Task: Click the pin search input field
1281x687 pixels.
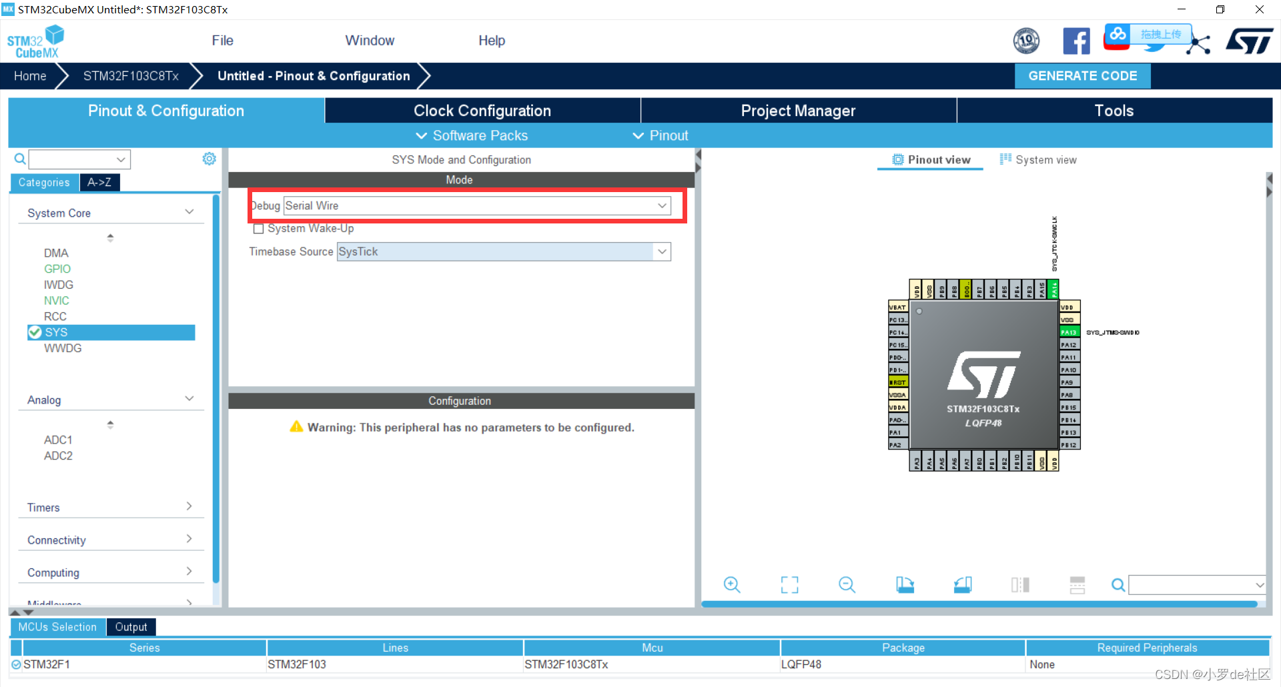Action: click(x=1191, y=585)
